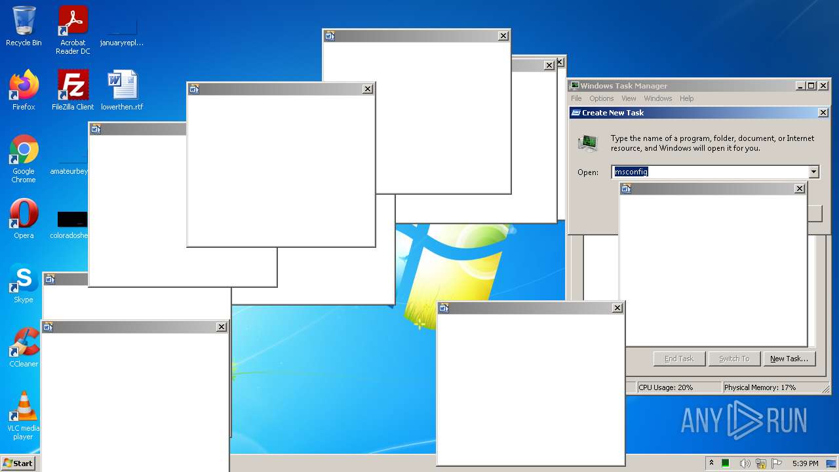Open the network status tray icon
Viewport: 839px width, 472px height.
(x=761, y=463)
